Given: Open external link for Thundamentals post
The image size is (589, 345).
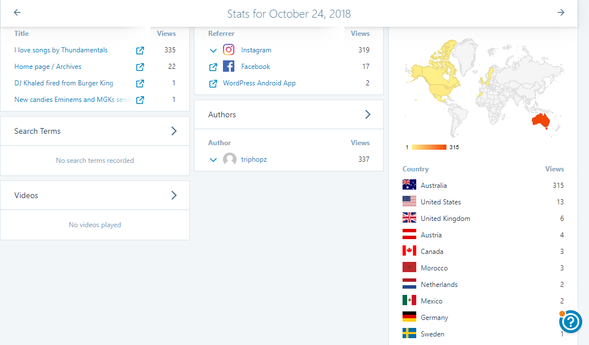Looking at the screenshot, I should coord(140,51).
